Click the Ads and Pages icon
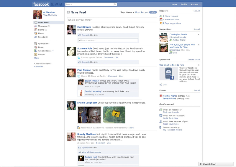 (36, 51)
